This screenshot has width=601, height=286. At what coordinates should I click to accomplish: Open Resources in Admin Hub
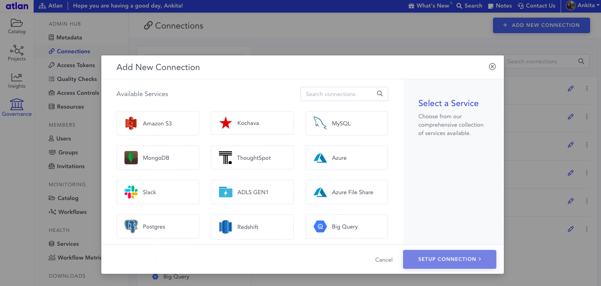tap(66, 107)
